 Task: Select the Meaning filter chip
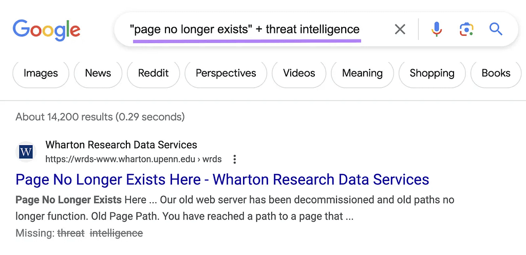point(362,73)
